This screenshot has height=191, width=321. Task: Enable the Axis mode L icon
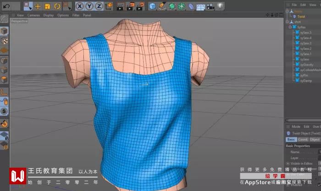coord(4,92)
